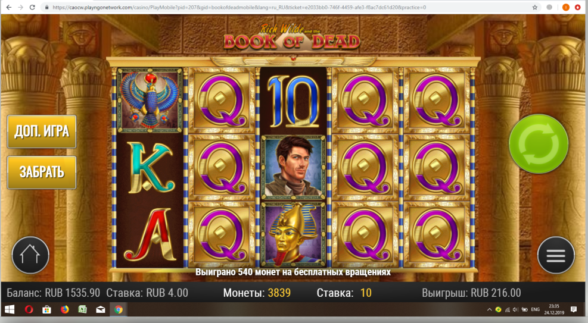The height and width of the screenshot is (323, 588).
Task: Open the notification action center
Action: [x=573, y=309]
